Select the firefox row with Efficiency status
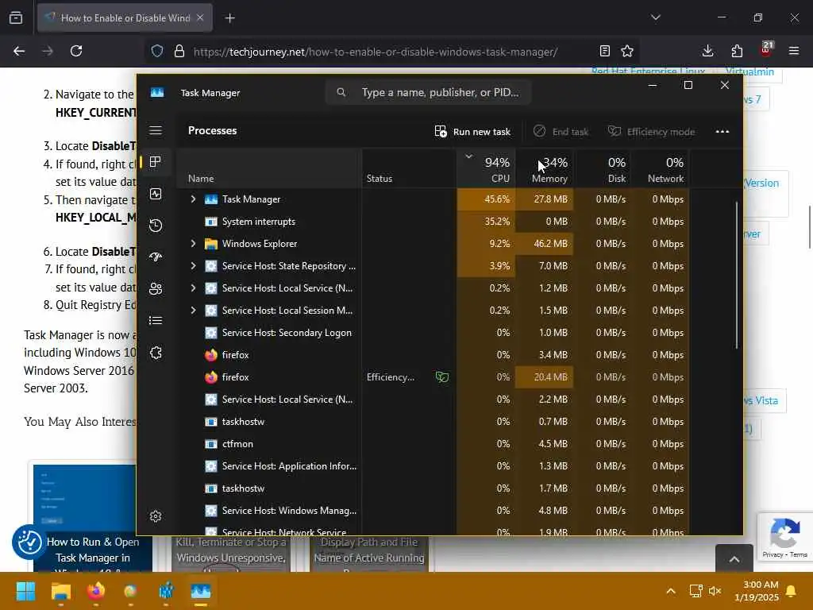Screen dimensions: 813x610 [433, 377]
